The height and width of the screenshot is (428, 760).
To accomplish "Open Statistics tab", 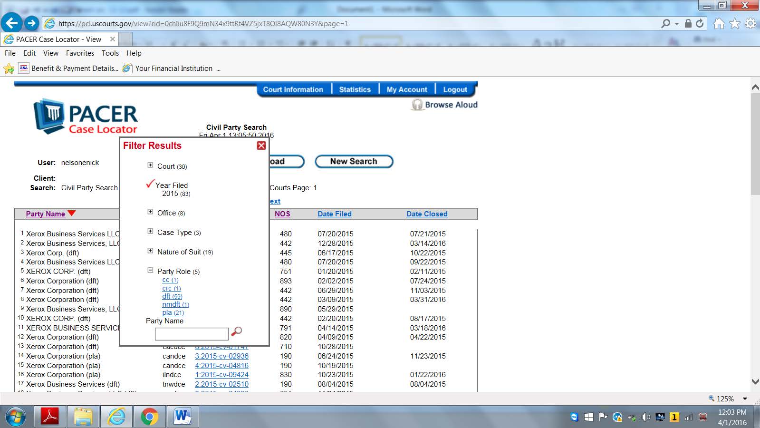I will (x=355, y=89).
